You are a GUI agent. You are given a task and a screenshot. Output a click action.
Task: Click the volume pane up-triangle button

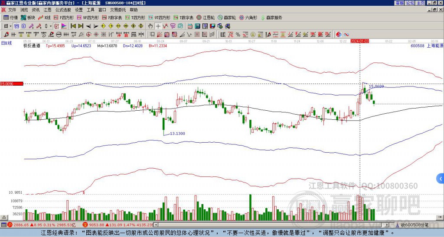[4, 217]
